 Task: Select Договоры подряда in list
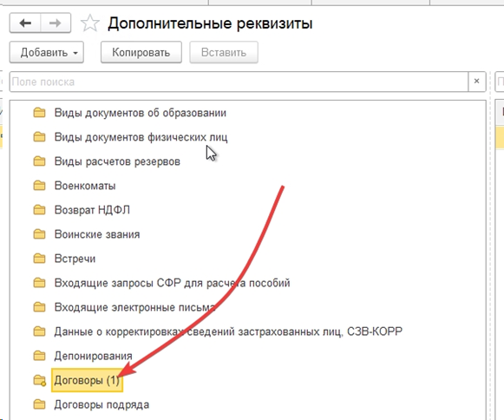tap(101, 404)
